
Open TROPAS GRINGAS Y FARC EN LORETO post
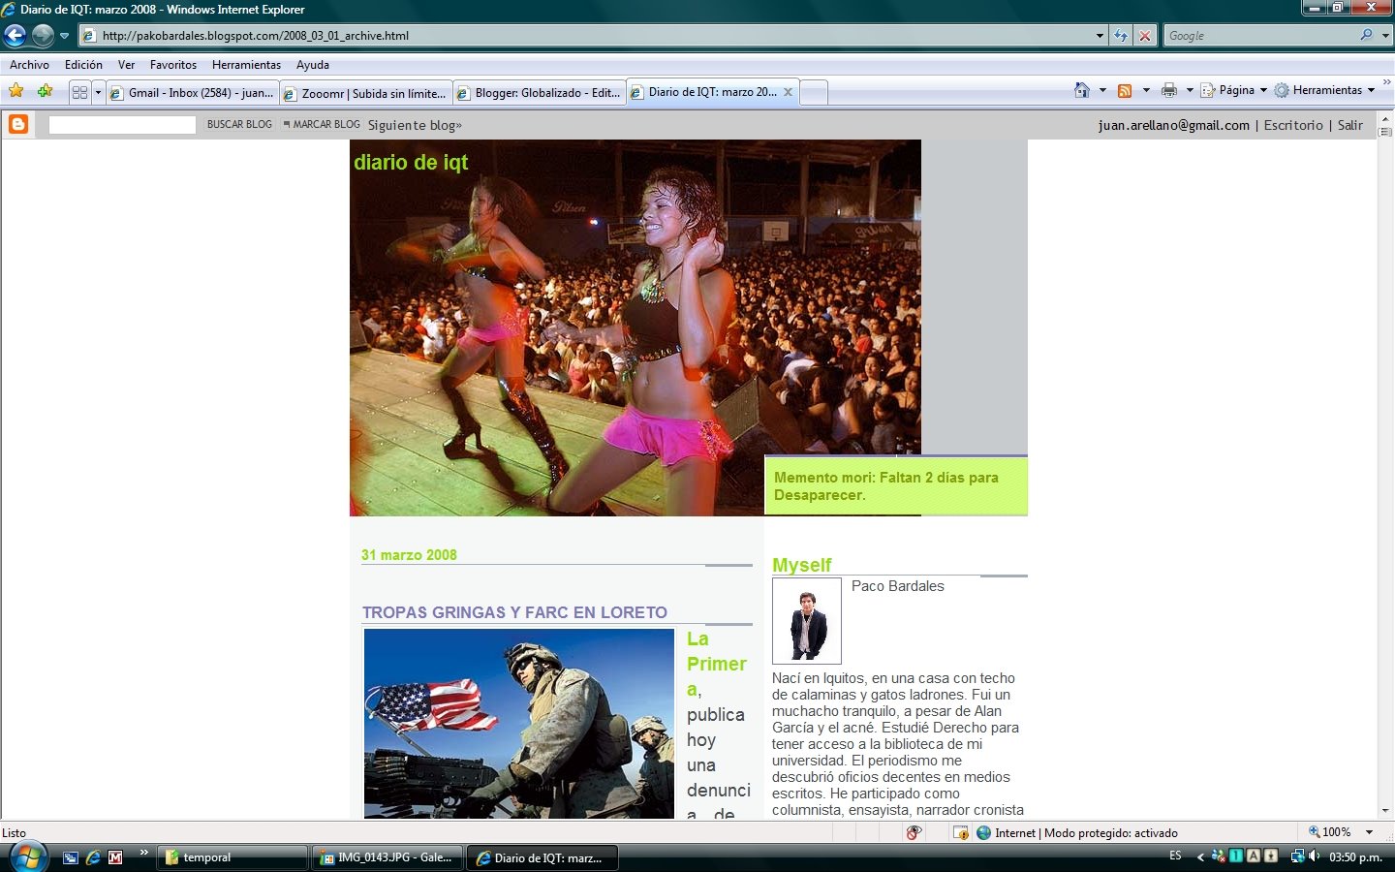(514, 612)
